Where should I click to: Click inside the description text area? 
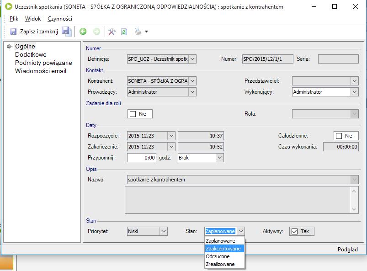click(x=238, y=200)
